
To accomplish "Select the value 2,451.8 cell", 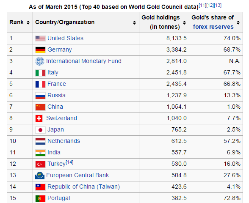I will (164, 73).
